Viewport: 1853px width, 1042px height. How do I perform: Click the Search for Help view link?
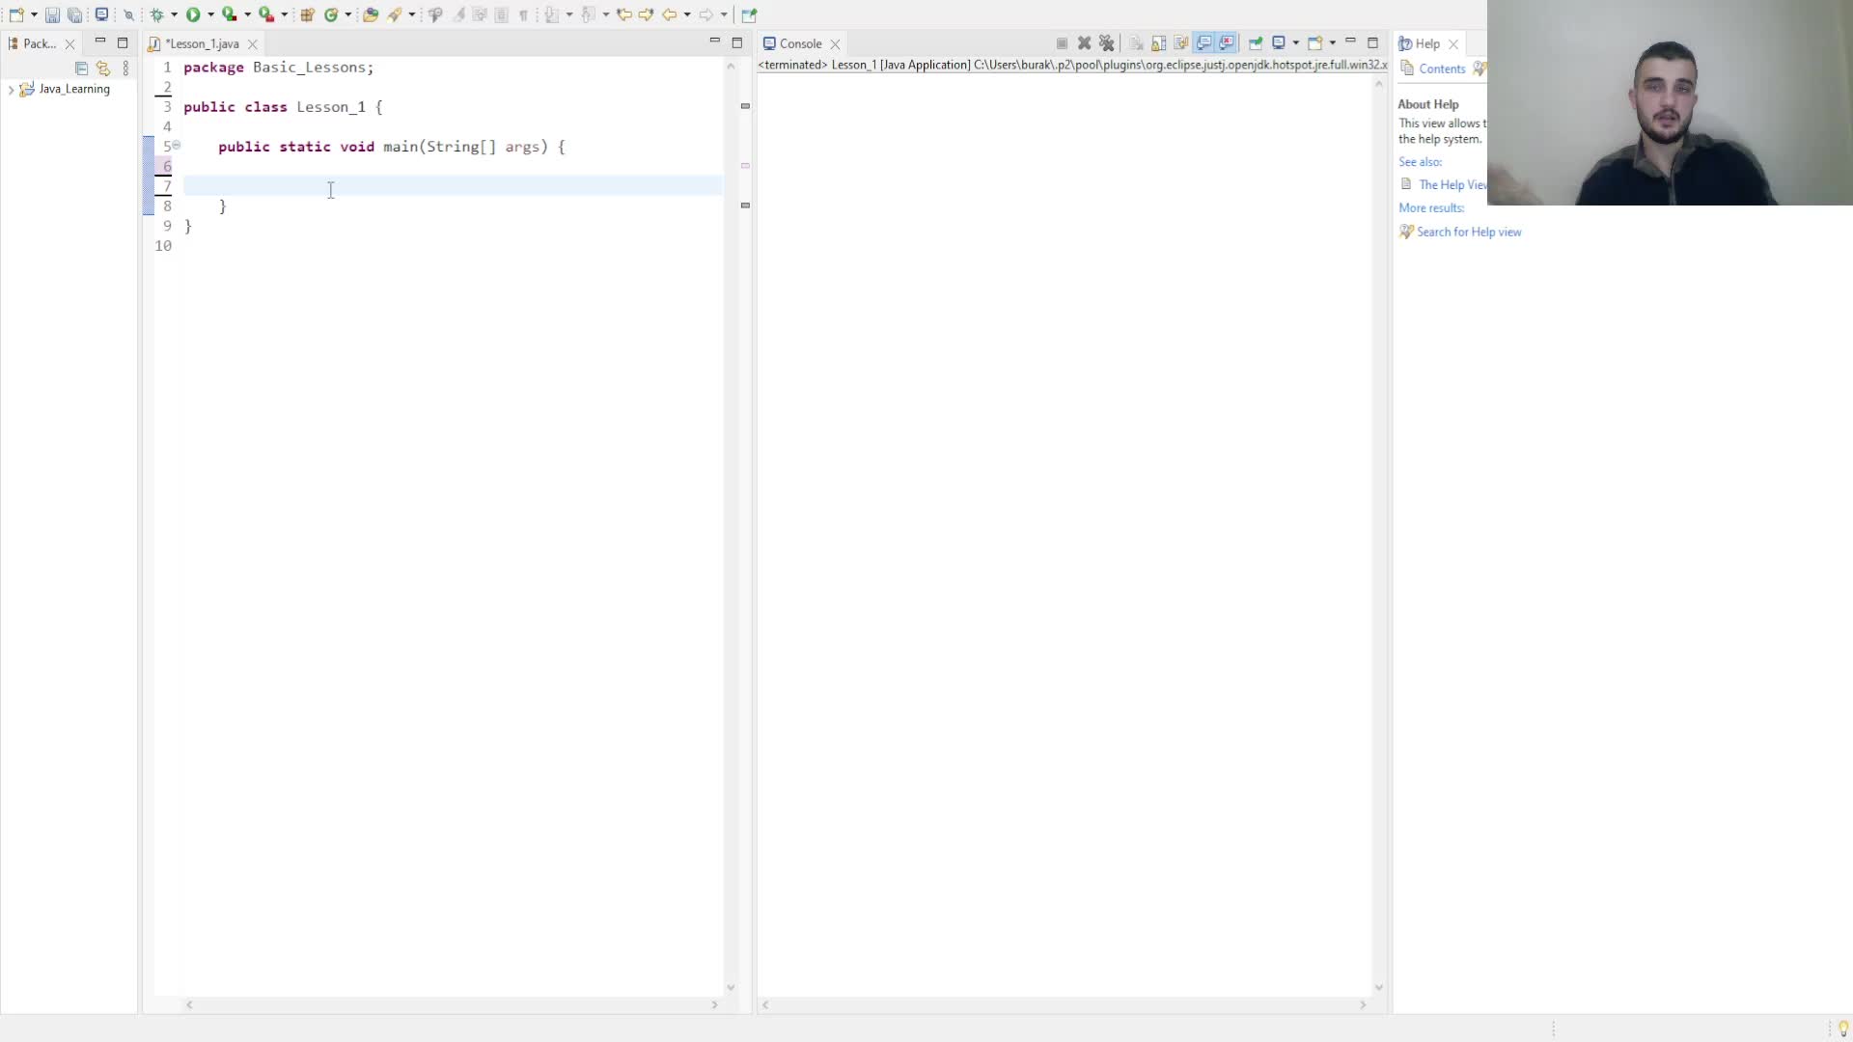point(1469,231)
